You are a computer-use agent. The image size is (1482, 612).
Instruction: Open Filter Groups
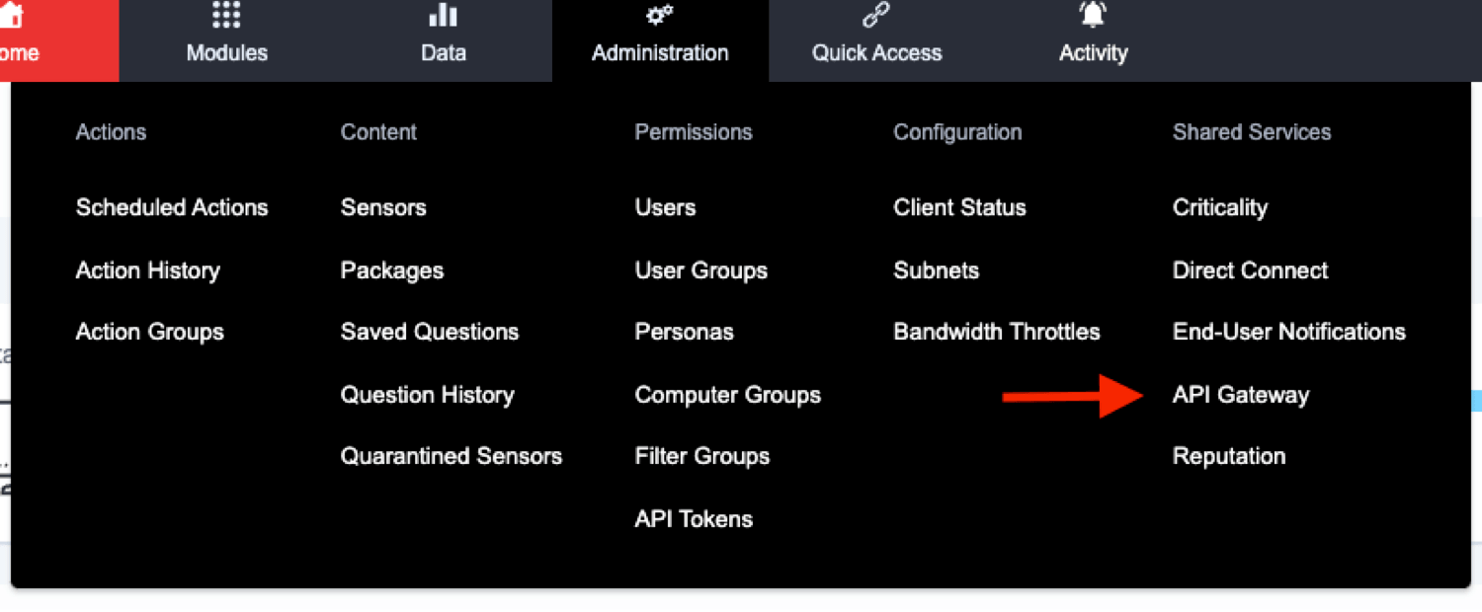[x=702, y=456]
